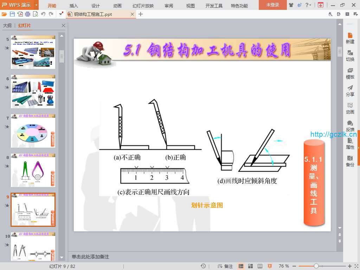Export to PDF via toolbar icon
Screen dimensions: 360x270
coord(20,14)
